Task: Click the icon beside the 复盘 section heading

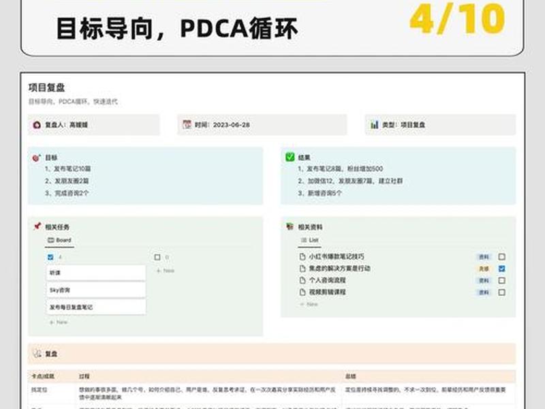Action: pos(37,354)
